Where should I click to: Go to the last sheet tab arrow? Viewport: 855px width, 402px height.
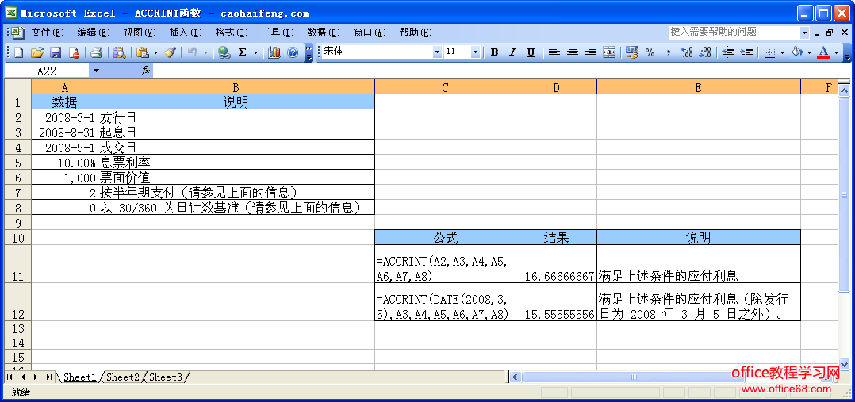tap(50, 377)
